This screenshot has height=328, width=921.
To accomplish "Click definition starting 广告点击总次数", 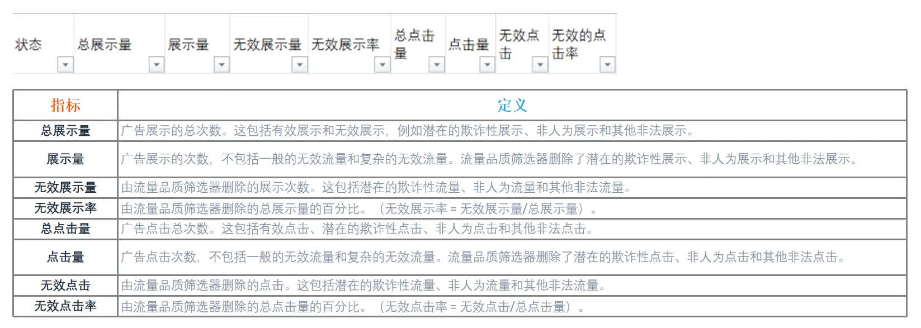I will (357, 229).
